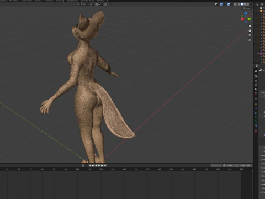Click the End frame field
265x199 pixels.
(246, 165)
